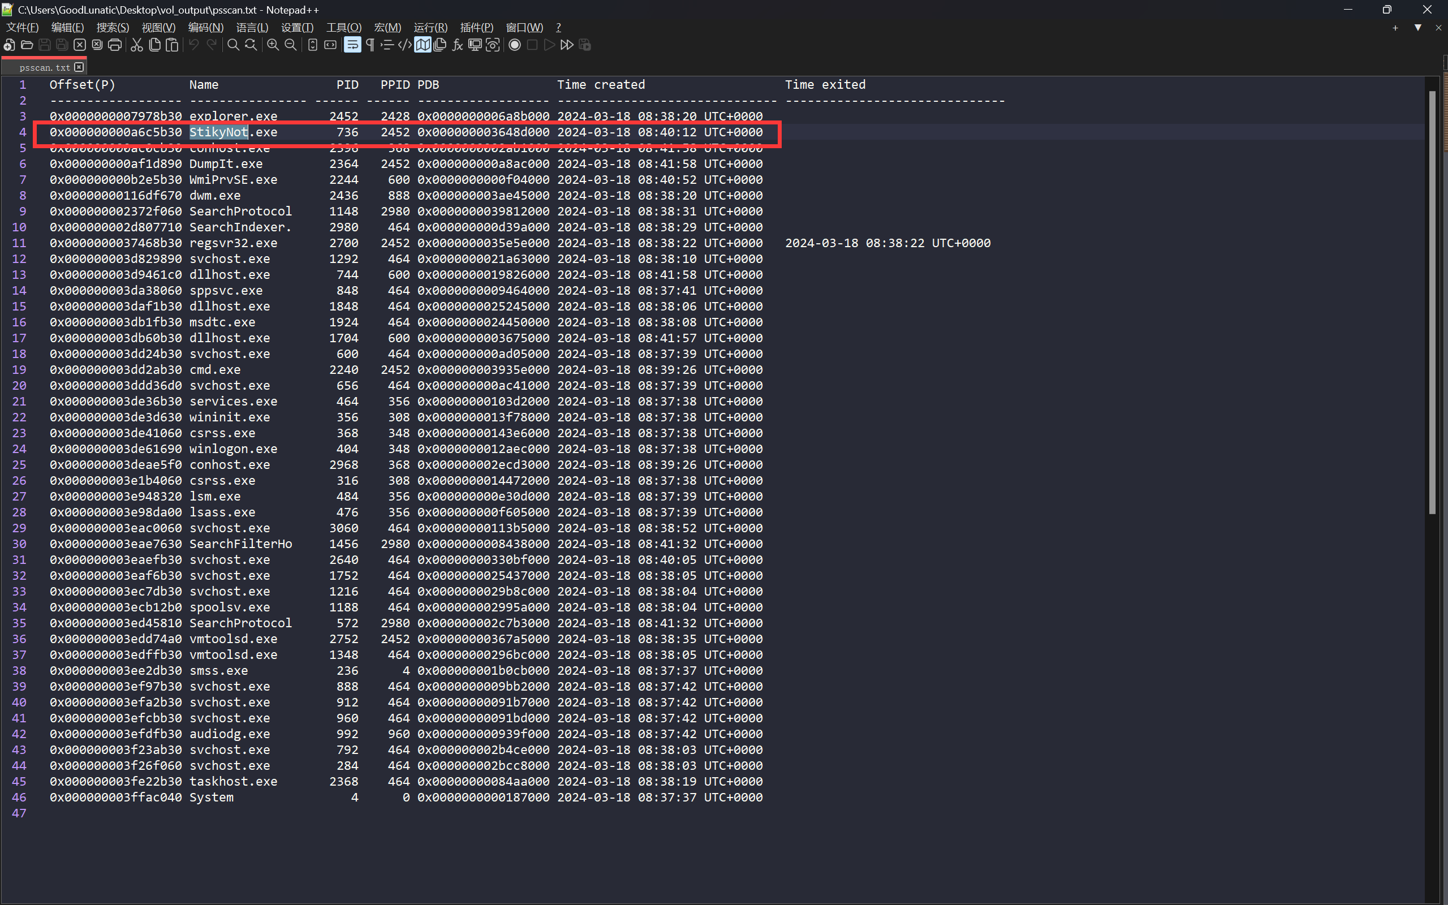Open Folder as Workspace monitor icon
This screenshot has width=1448, height=905.
point(475,45)
